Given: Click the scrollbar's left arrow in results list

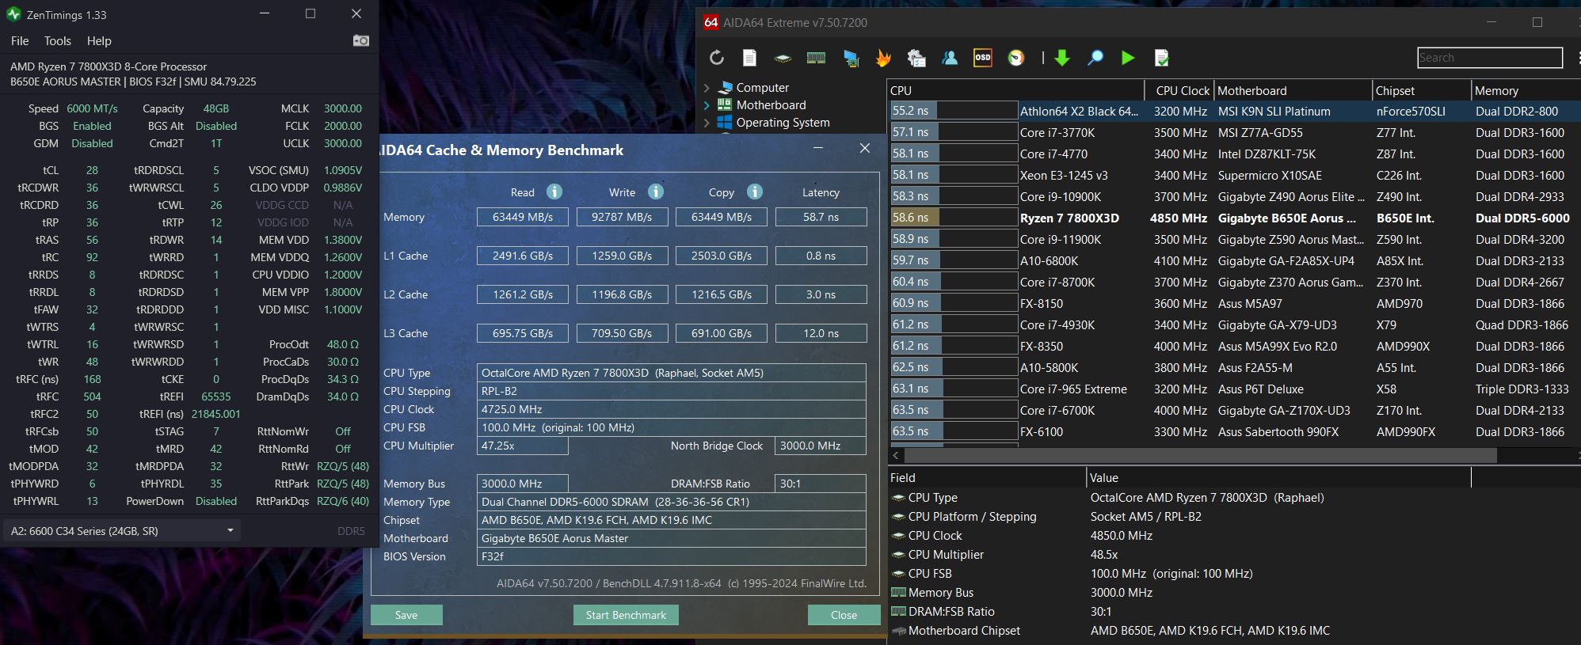Looking at the screenshot, I should (x=896, y=456).
